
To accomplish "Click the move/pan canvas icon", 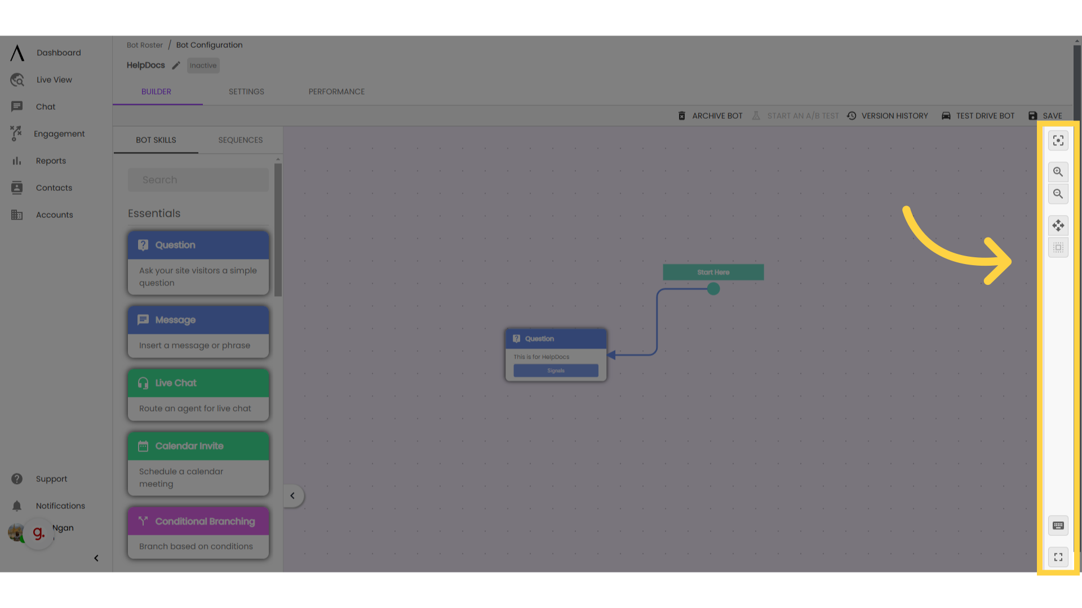I will pos(1058,226).
